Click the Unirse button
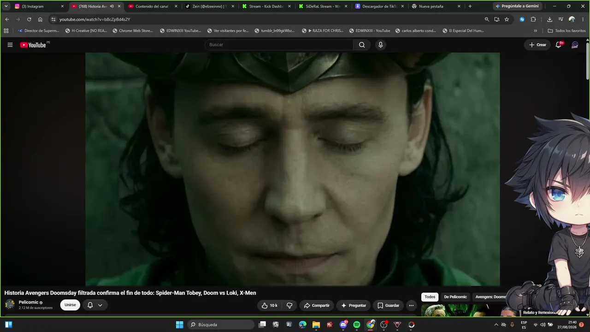This screenshot has width=590, height=332. click(x=70, y=305)
